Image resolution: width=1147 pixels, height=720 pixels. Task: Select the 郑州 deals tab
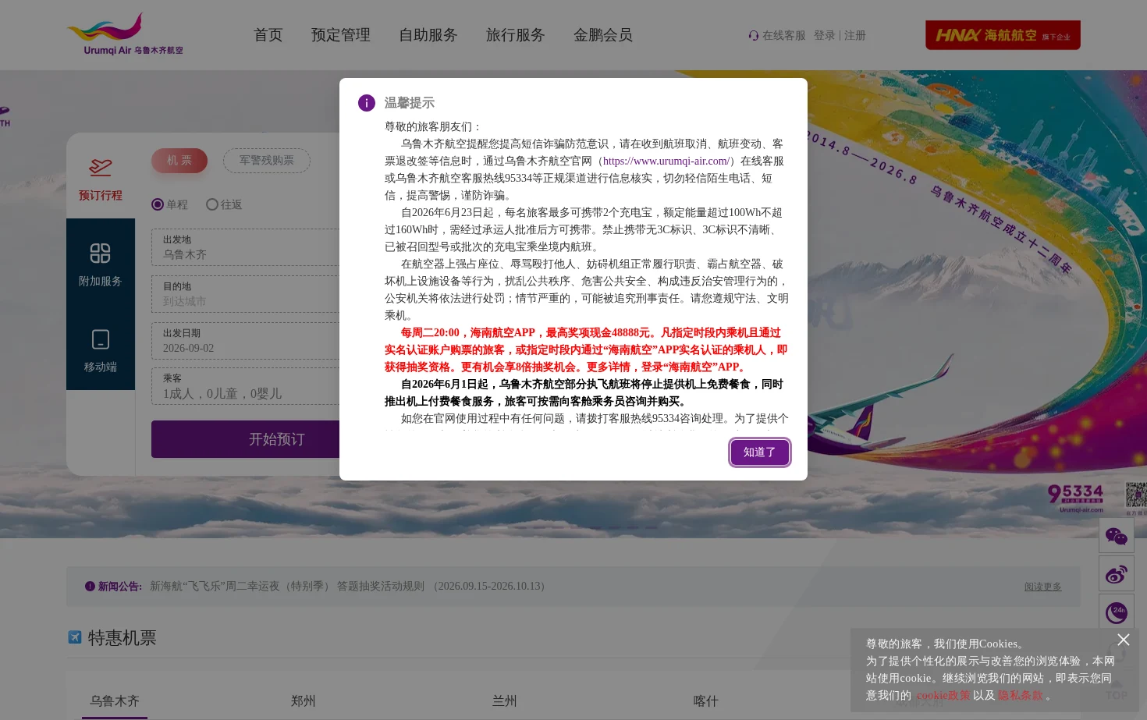pyautogui.click(x=304, y=701)
